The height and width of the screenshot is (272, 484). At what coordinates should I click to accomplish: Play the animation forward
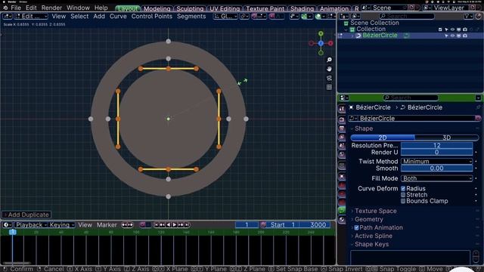175,225
